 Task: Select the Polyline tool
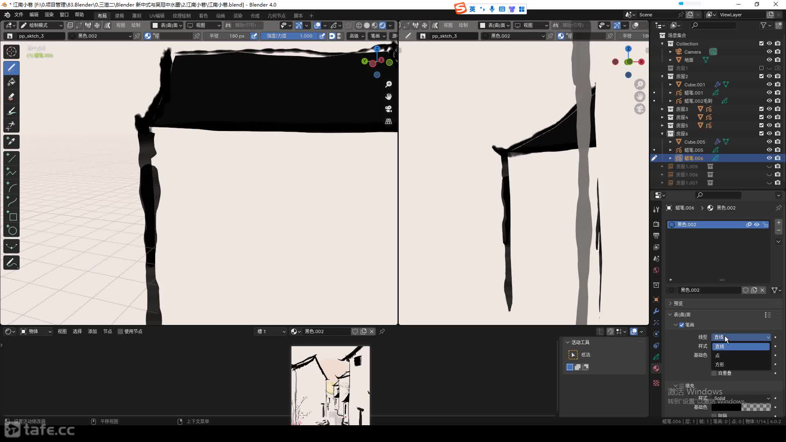[11, 172]
